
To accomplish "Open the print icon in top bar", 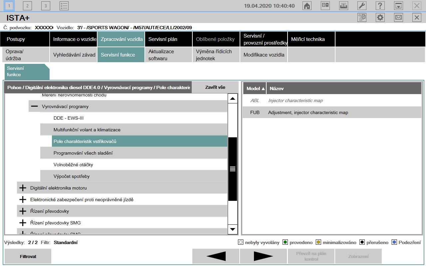I will (344, 6).
